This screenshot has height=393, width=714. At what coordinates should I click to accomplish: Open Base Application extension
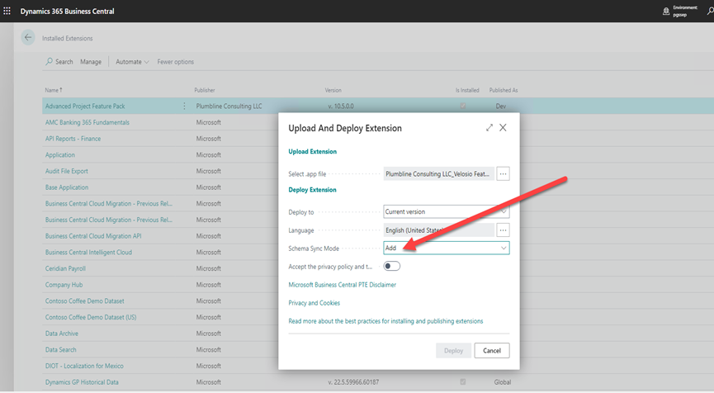click(67, 187)
